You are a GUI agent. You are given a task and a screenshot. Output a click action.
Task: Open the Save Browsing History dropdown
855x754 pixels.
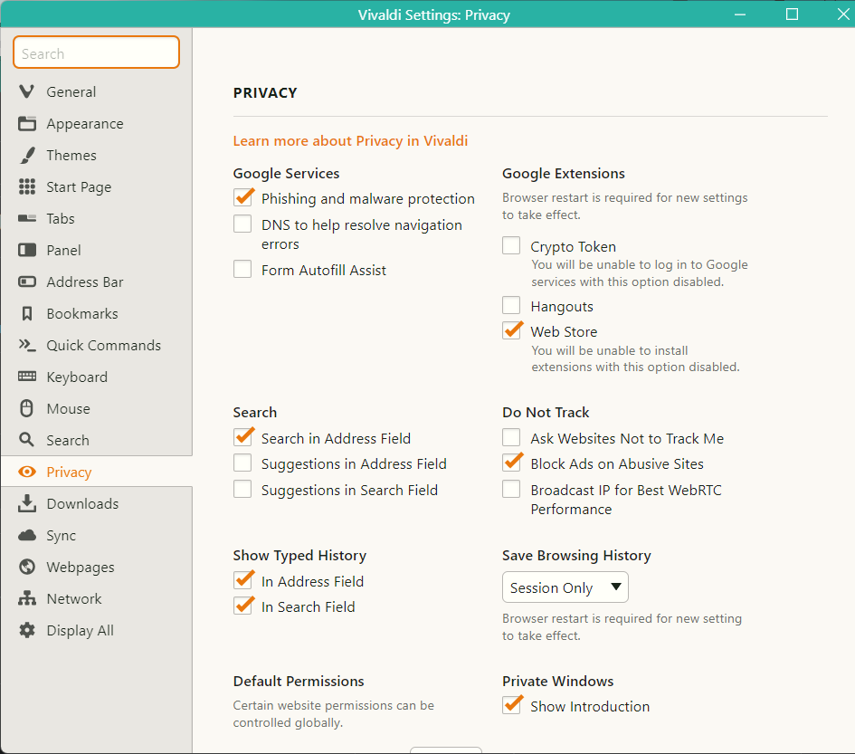(565, 587)
